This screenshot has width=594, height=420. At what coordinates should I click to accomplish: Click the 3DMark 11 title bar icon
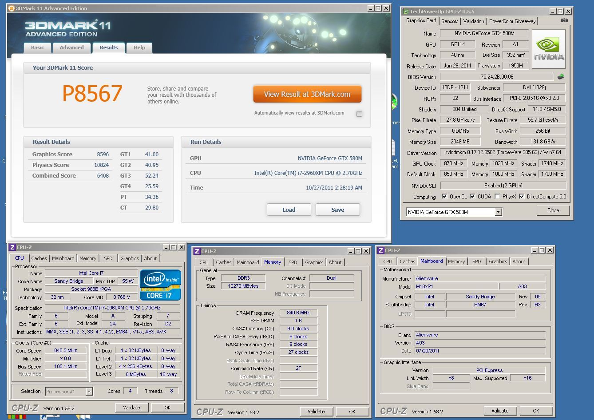coord(12,8)
